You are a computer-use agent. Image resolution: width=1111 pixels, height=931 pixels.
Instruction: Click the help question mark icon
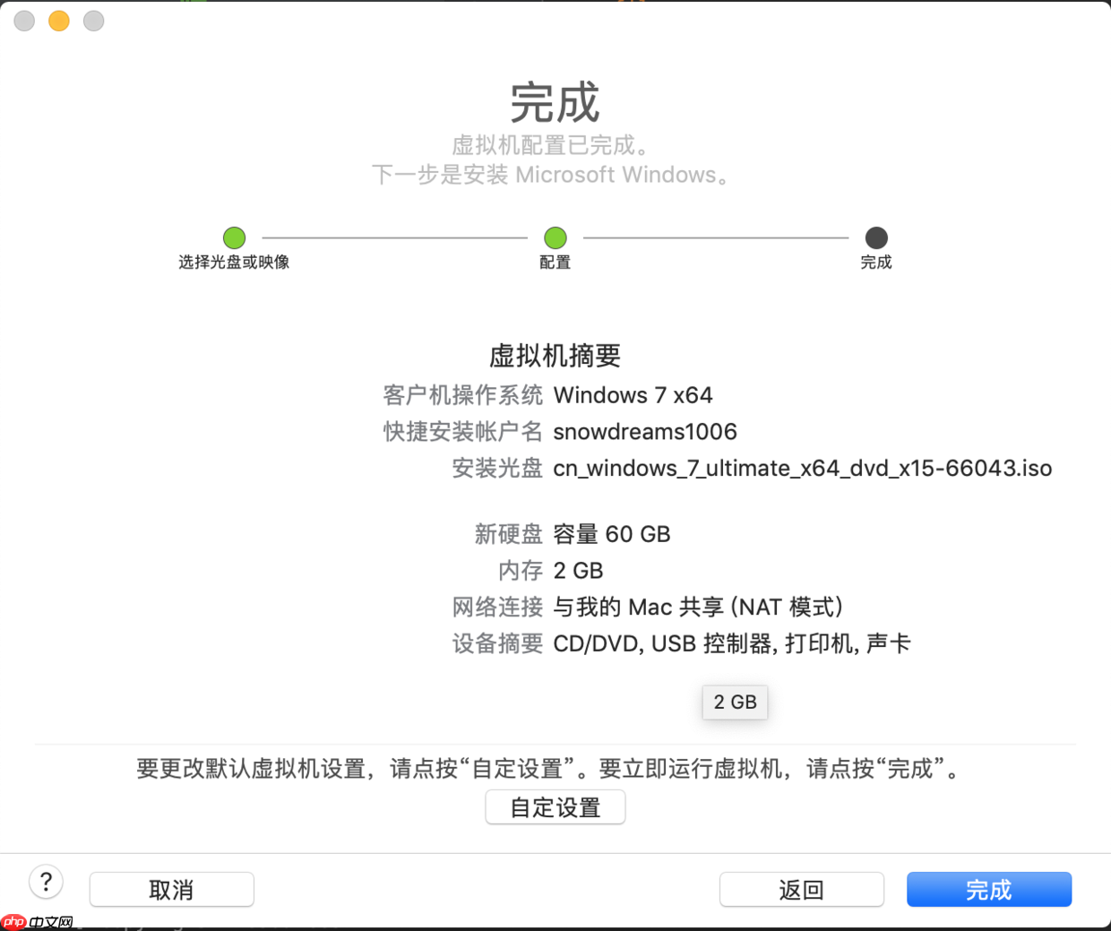46,882
